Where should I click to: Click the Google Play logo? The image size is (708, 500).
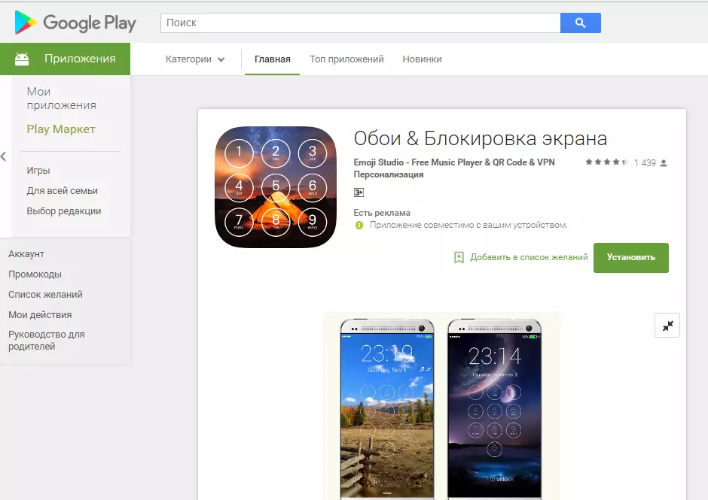tap(75, 22)
